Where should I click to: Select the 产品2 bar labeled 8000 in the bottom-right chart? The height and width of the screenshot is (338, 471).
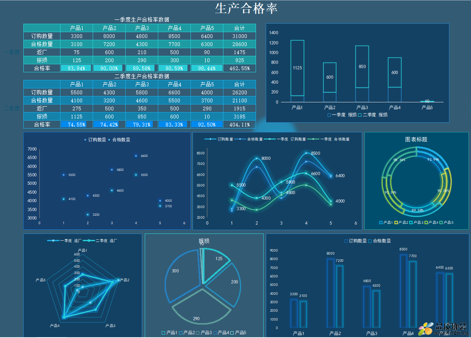tap(331, 293)
